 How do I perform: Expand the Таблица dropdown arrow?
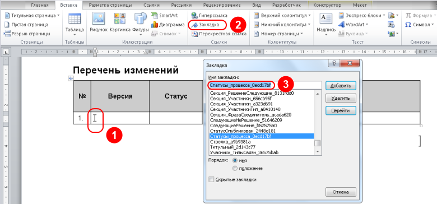pyautogui.click(x=75, y=35)
